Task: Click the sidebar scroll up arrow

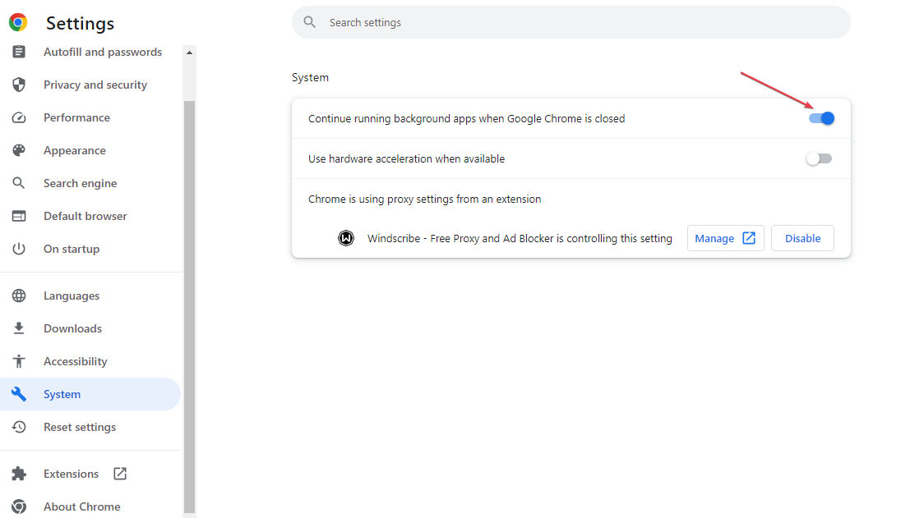Action: click(189, 53)
